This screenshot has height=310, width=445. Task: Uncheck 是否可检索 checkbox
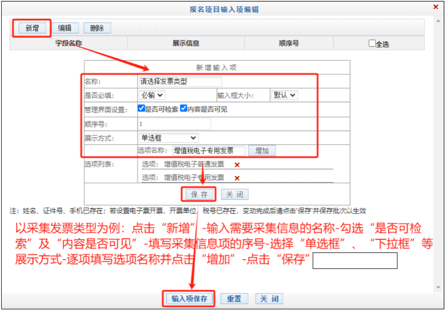(141, 109)
